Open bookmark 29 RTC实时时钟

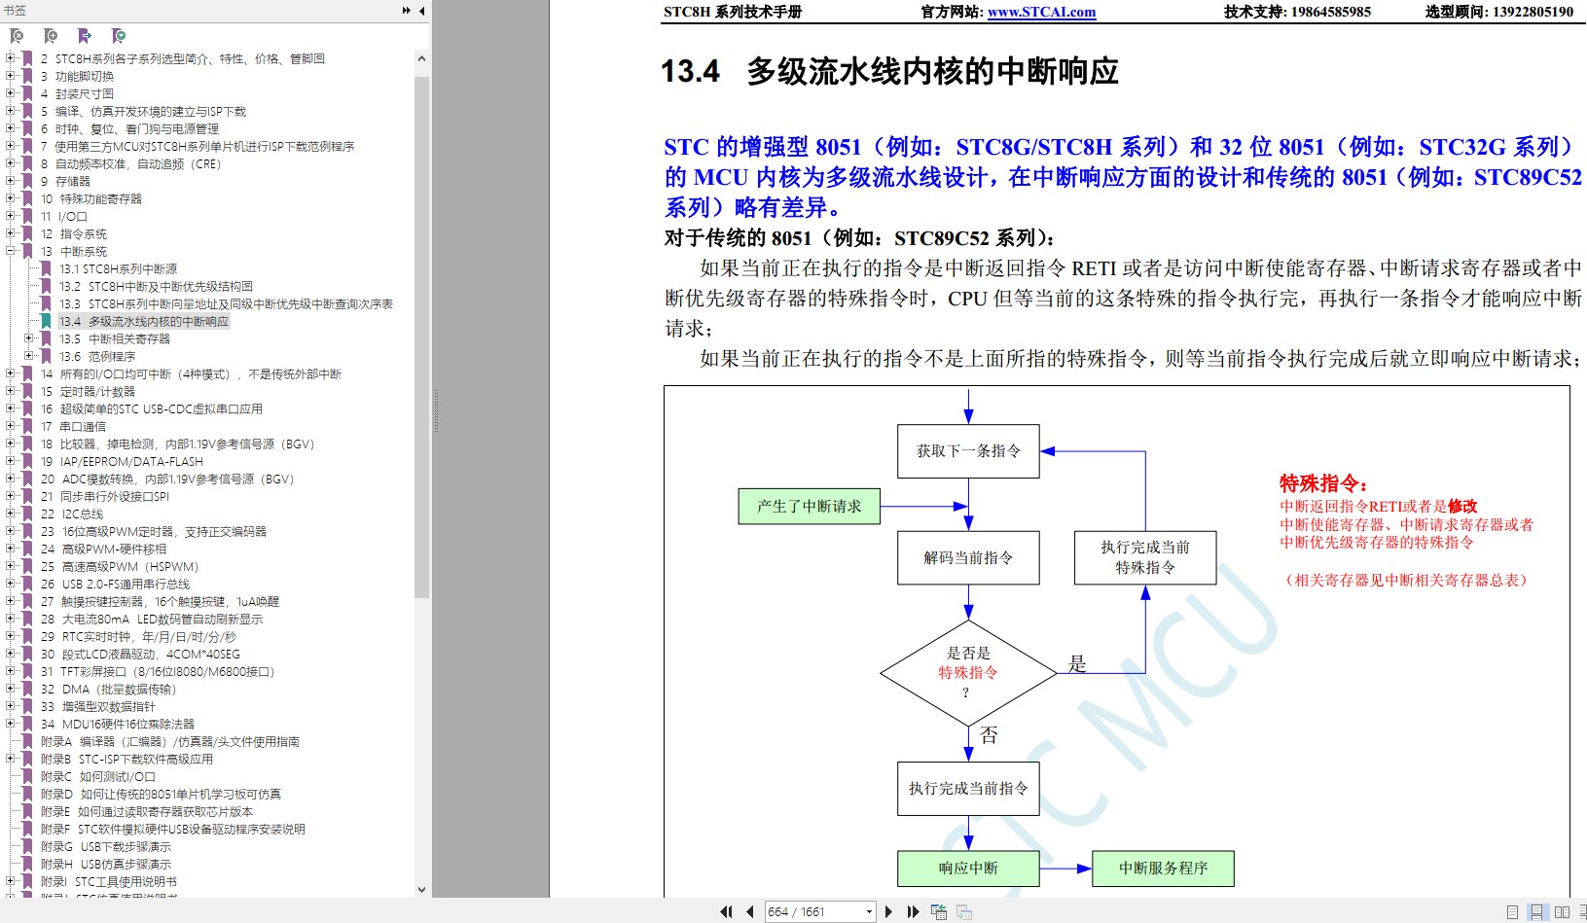[138, 636]
